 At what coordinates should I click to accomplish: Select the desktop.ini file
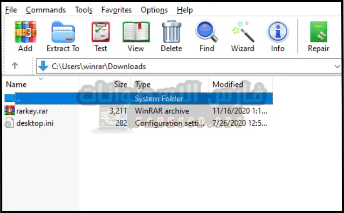pos(34,123)
